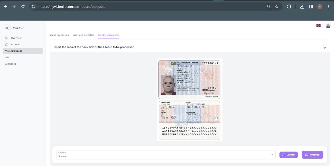Image resolution: width=334 pixels, height=166 pixels.
Task: Open browser downloads icon
Action: click(302, 6)
